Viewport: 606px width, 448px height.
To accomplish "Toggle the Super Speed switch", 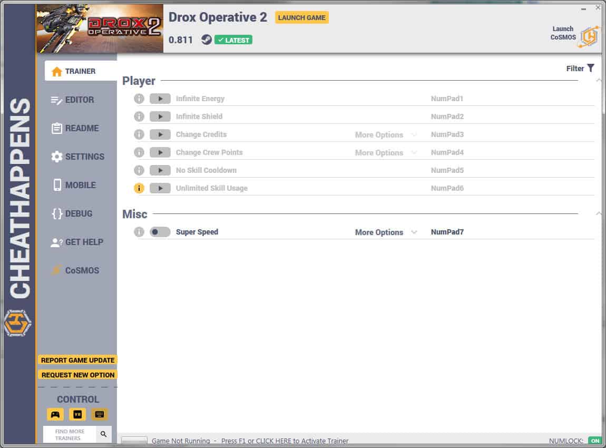I will pyautogui.click(x=160, y=232).
